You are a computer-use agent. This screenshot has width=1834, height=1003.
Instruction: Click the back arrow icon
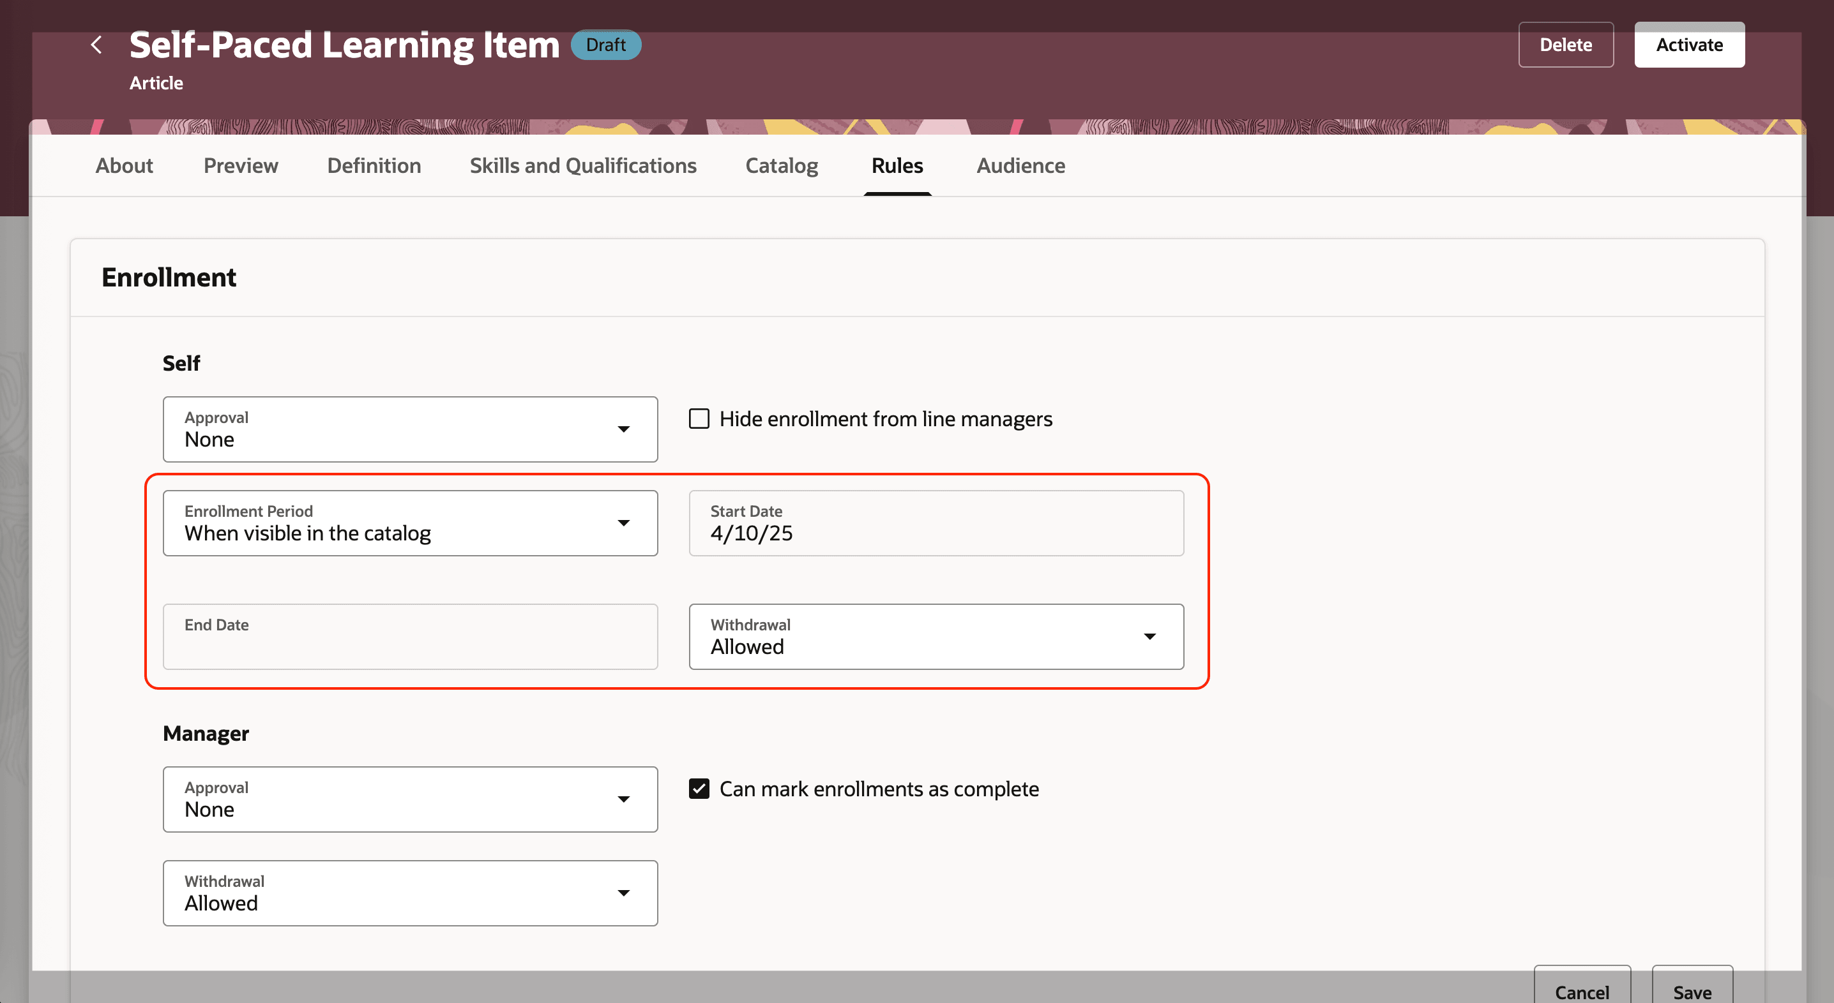pyautogui.click(x=97, y=45)
